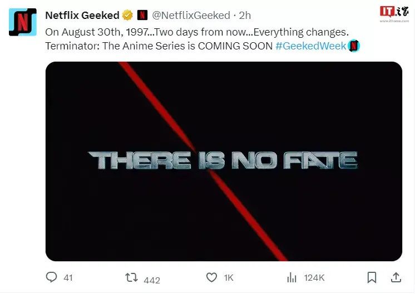Click the 41 replies count

(68, 277)
